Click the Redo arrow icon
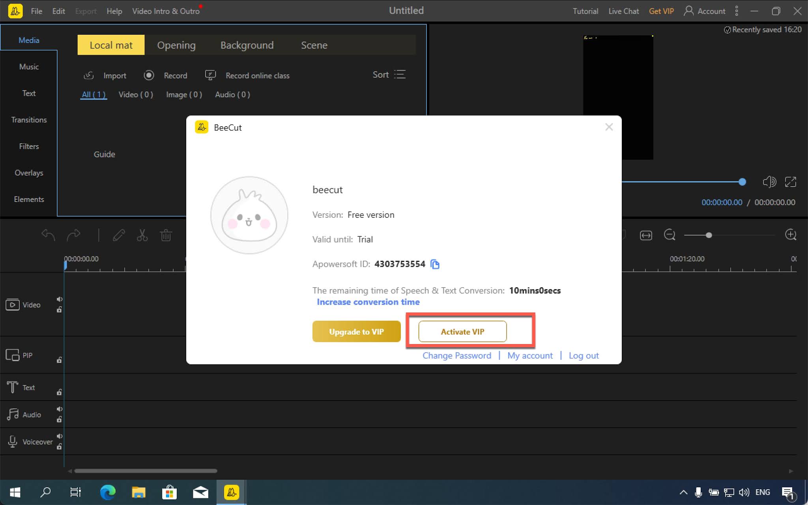Image resolution: width=808 pixels, height=505 pixels. coord(73,235)
